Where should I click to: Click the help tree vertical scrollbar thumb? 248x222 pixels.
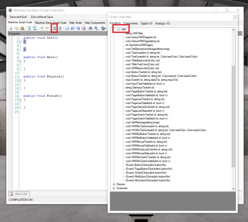pyautogui.click(x=234, y=116)
